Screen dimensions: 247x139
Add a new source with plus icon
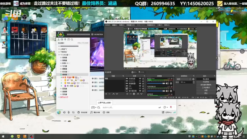[127, 94]
